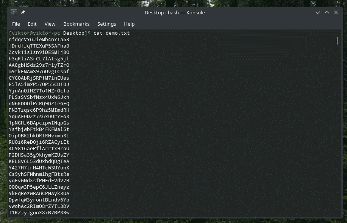This screenshot has width=347, height=223.
Task: Click the terminal scrollbar handle
Action: pyautogui.click(x=337, y=40)
